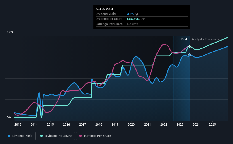
Task: Click the tooltip date 'Aug 09 2023'
Action: click(104, 9)
